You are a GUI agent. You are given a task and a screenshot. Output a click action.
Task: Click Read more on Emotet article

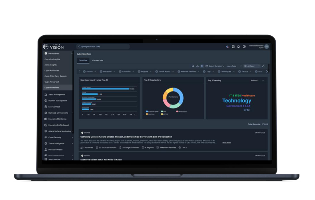pyautogui.click(x=226, y=143)
